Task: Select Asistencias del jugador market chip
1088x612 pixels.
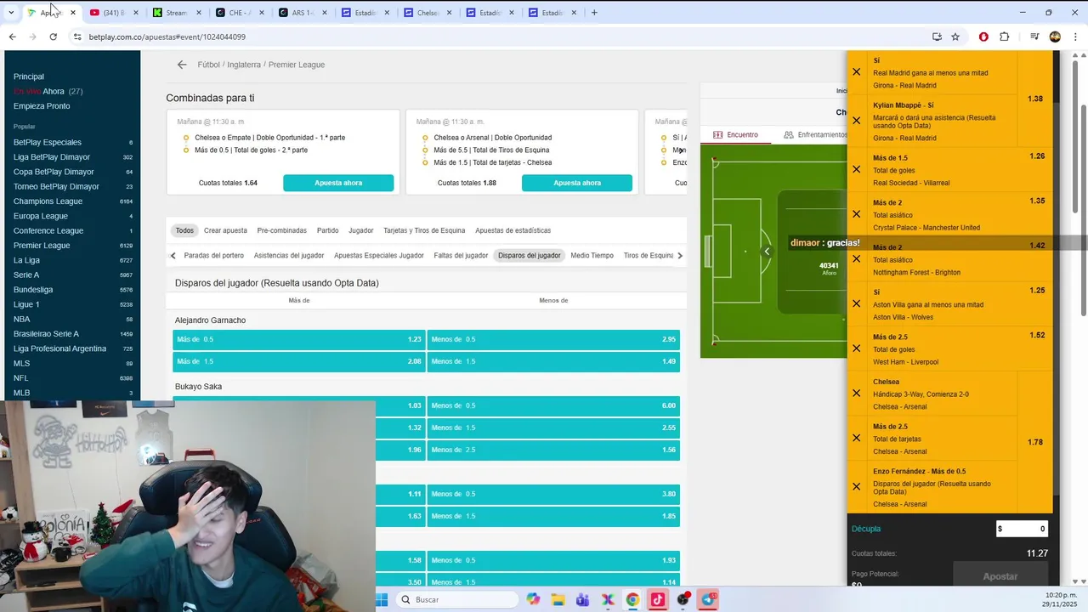Action: (x=288, y=255)
